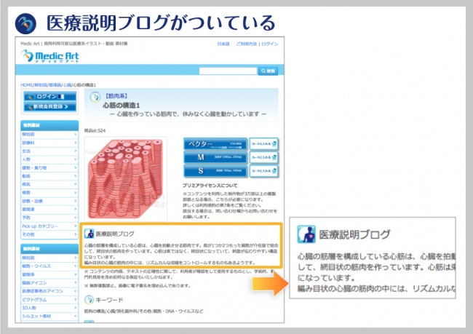This screenshot has height=334, width=473.
Task: Open the 医療従事者のアイコン category
Action: pos(49,291)
